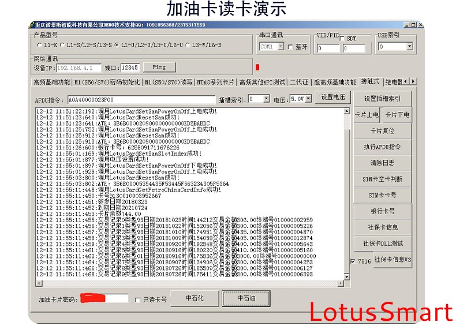Minimize the demo window

click(407, 25)
